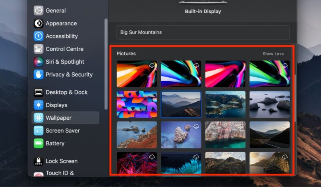Go to Privacy & Security label
This screenshot has height=187, width=321.
click(69, 74)
